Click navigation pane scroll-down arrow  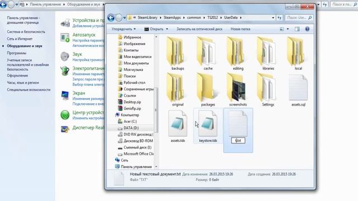pyautogui.click(x=156, y=166)
